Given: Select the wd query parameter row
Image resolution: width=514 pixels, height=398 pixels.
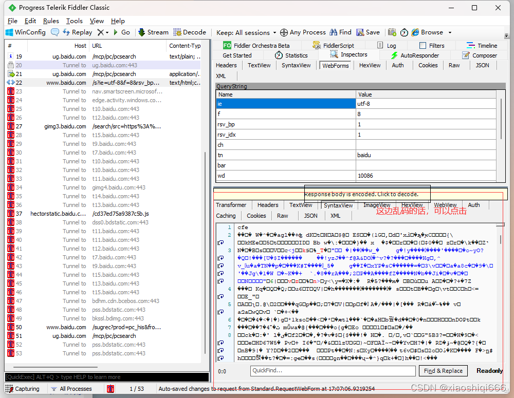Looking at the screenshot, I should click(356, 176).
